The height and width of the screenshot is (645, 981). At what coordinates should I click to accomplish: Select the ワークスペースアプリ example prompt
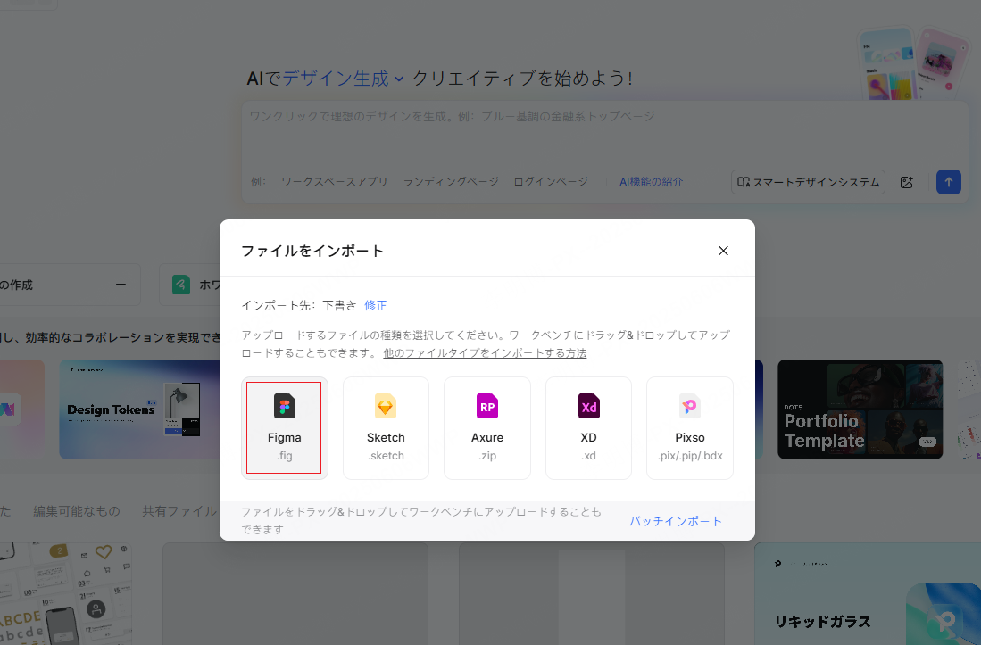[x=334, y=182]
